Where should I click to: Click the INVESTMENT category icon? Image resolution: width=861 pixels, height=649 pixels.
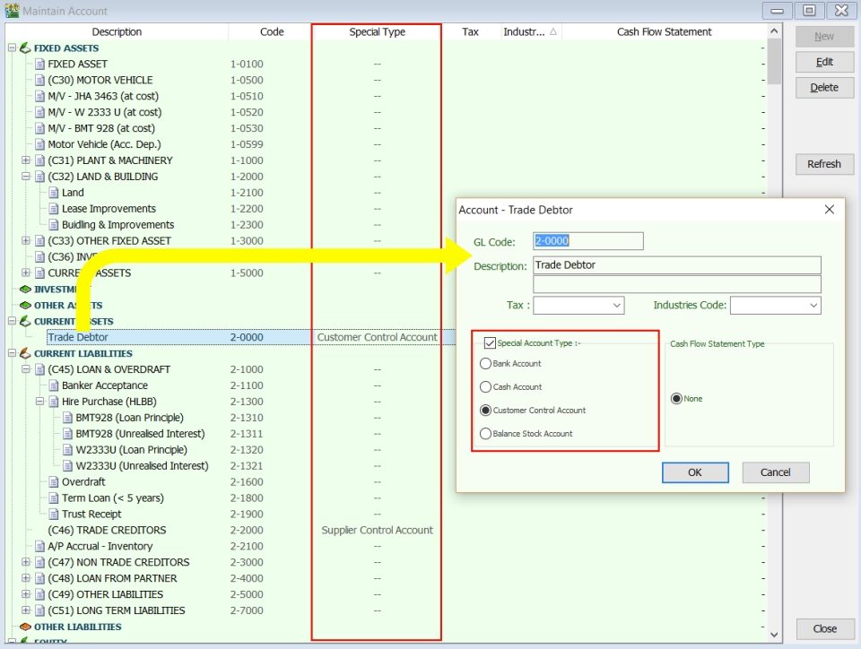pyautogui.click(x=26, y=290)
